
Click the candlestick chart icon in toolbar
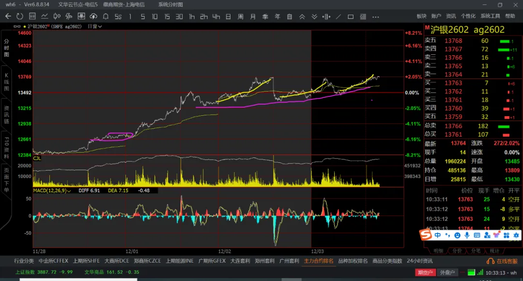coord(56,16)
